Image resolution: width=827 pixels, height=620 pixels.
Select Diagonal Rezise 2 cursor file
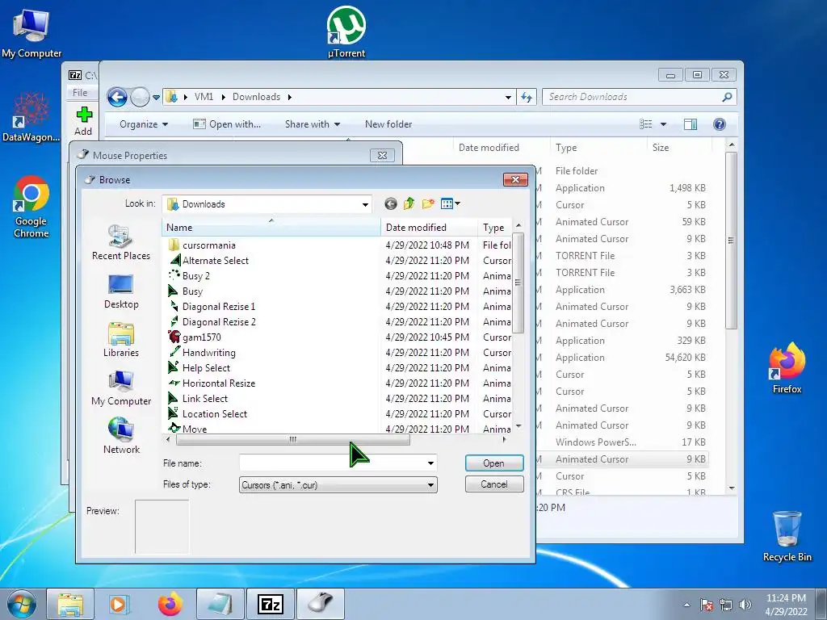(218, 321)
